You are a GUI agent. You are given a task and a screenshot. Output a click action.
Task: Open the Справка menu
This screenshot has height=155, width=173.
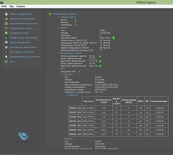click(20, 6)
